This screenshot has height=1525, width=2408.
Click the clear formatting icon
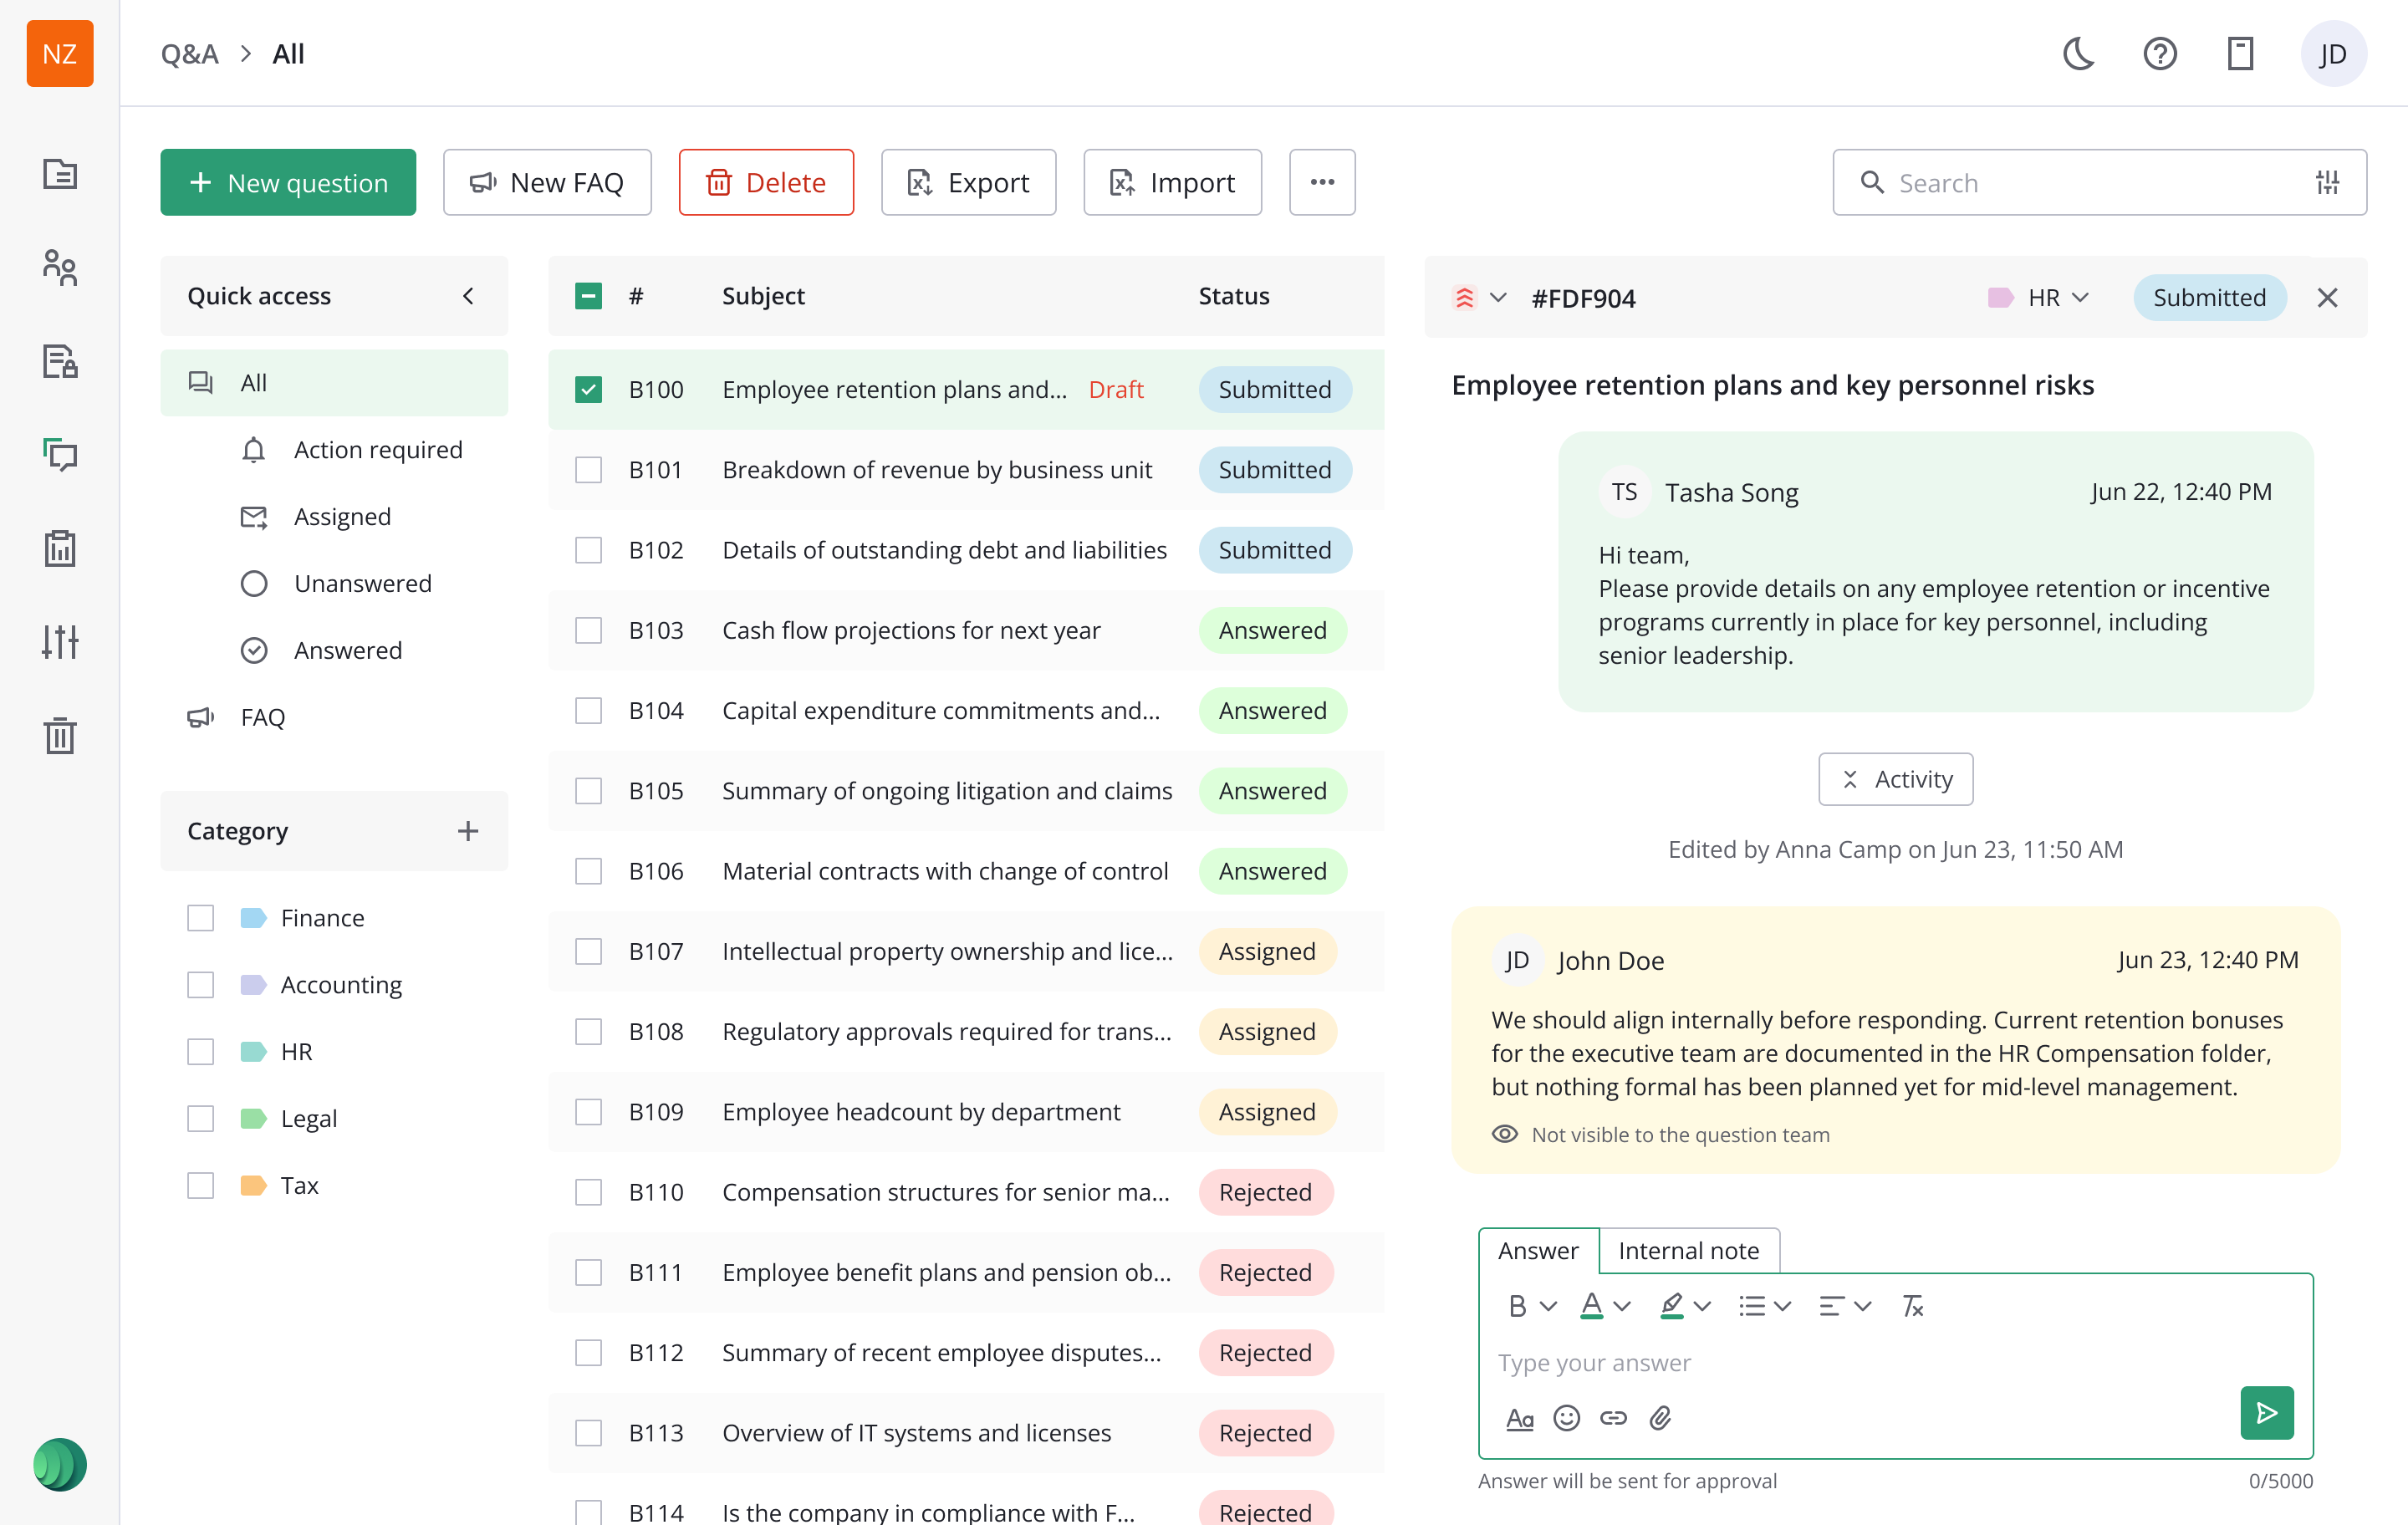tap(1912, 1306)
